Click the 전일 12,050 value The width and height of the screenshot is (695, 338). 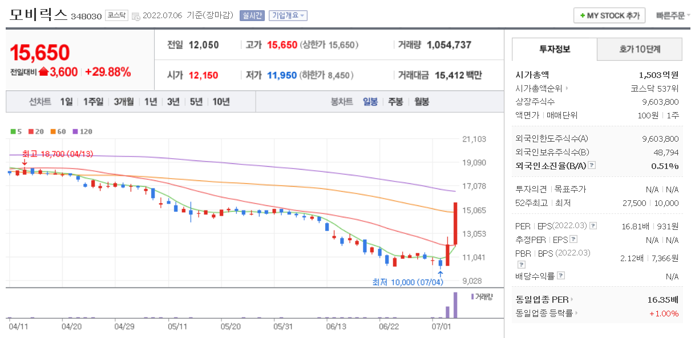pyautogui.click(x=204, y=45)
